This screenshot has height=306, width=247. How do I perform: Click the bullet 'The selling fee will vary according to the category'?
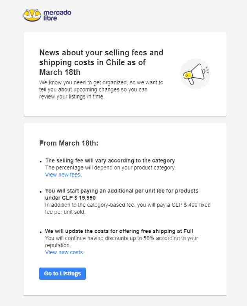tap(110, 160)
